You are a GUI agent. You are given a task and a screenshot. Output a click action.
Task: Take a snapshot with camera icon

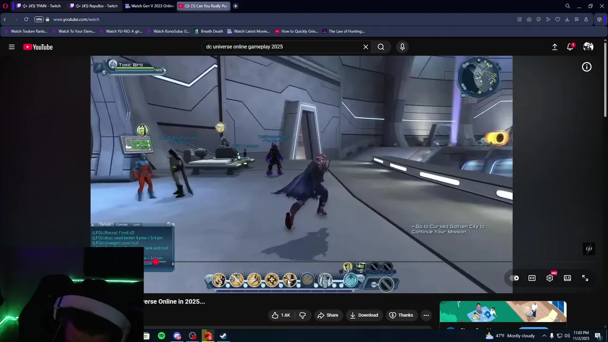[529, 19]
